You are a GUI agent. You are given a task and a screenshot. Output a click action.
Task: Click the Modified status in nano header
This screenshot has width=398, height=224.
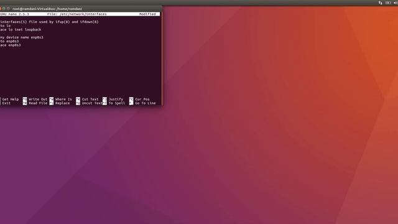coord(147,14)
